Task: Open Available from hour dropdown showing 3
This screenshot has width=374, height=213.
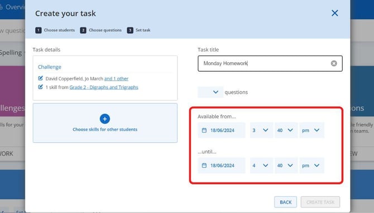Action: 261,130
